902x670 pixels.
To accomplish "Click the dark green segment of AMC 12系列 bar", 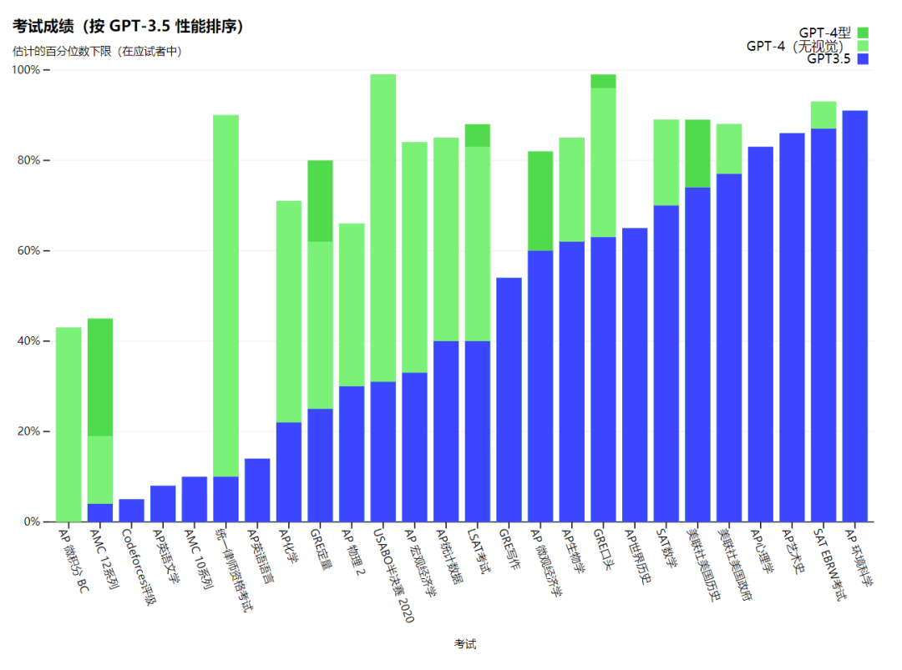I will [100, 377].
